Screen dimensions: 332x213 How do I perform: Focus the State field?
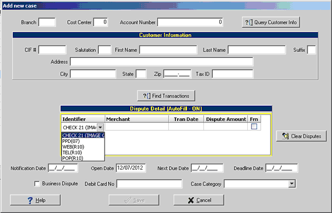point(141,74)
